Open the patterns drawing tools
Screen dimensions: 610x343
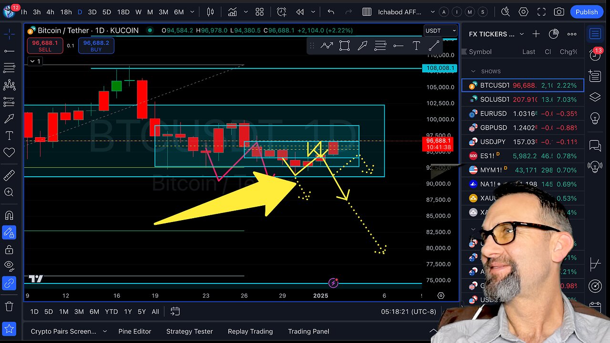pyautogui.click(x=9, y=85)
